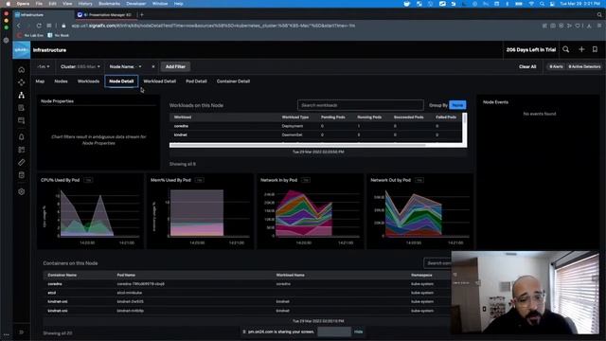606x341 pixels.
Task: Click the Opera easy setup icon at right of address bar
Action: point(599,26)
